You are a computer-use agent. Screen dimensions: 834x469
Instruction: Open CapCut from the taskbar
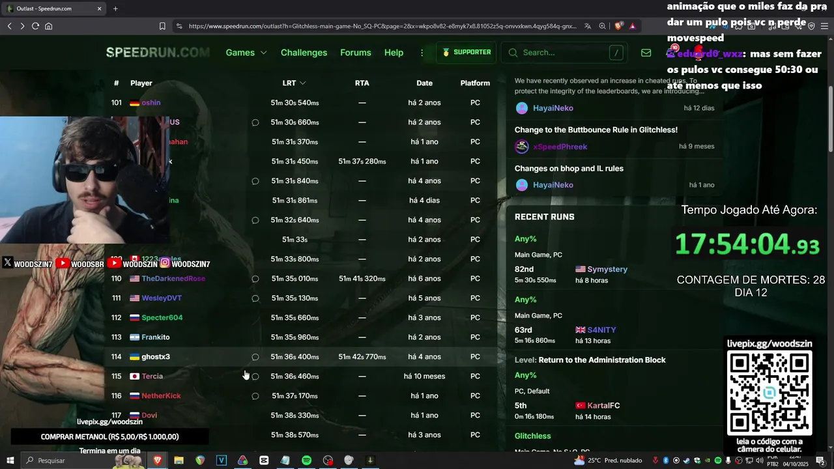click(264, 461)
